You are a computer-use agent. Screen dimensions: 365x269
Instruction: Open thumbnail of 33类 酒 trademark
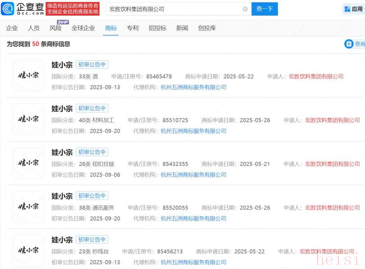pos(28,75)
